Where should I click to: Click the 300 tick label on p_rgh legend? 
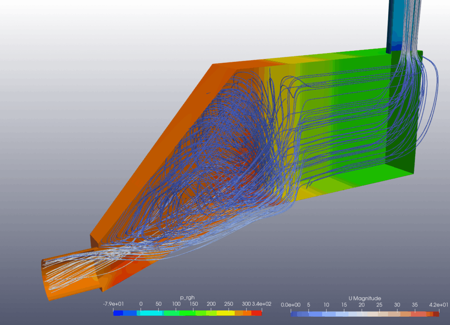[246, 304]
